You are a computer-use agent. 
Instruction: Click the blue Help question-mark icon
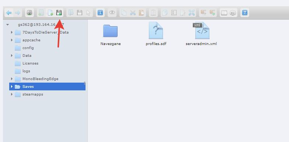coord(245,13)
